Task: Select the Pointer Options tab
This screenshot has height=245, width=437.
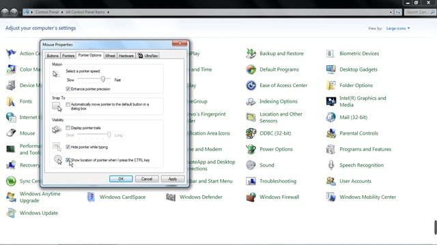Action: coord(89,55)
